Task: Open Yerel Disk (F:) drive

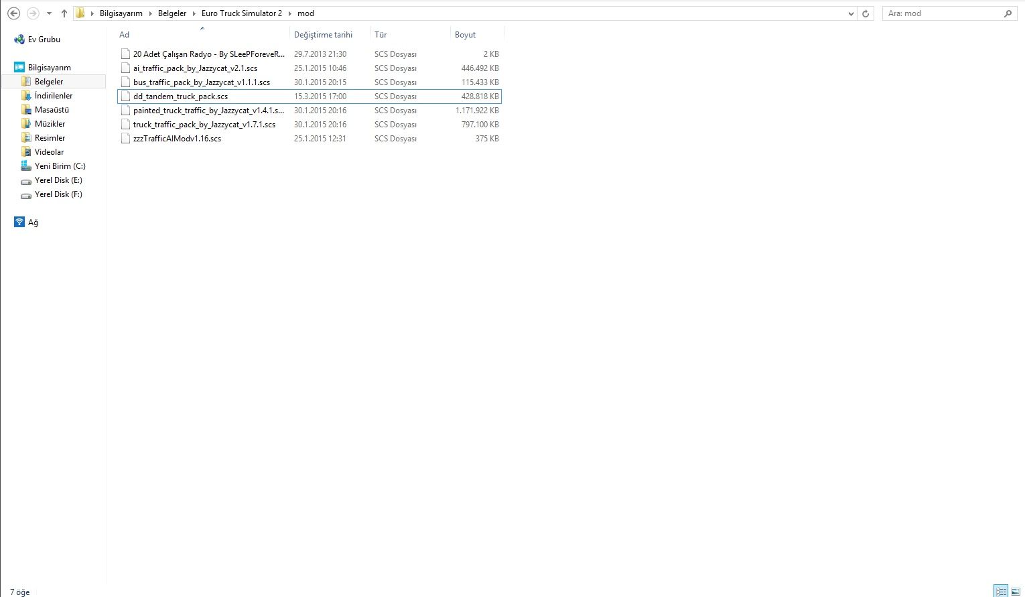Action: pyautogui.click(x=58, y=194)
